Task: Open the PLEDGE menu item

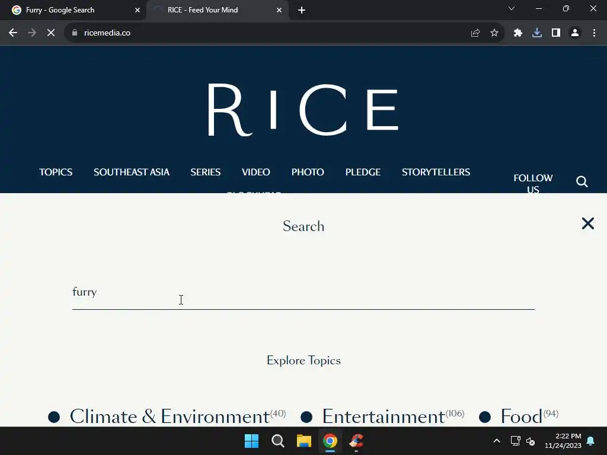Action: tap(363, 172)
